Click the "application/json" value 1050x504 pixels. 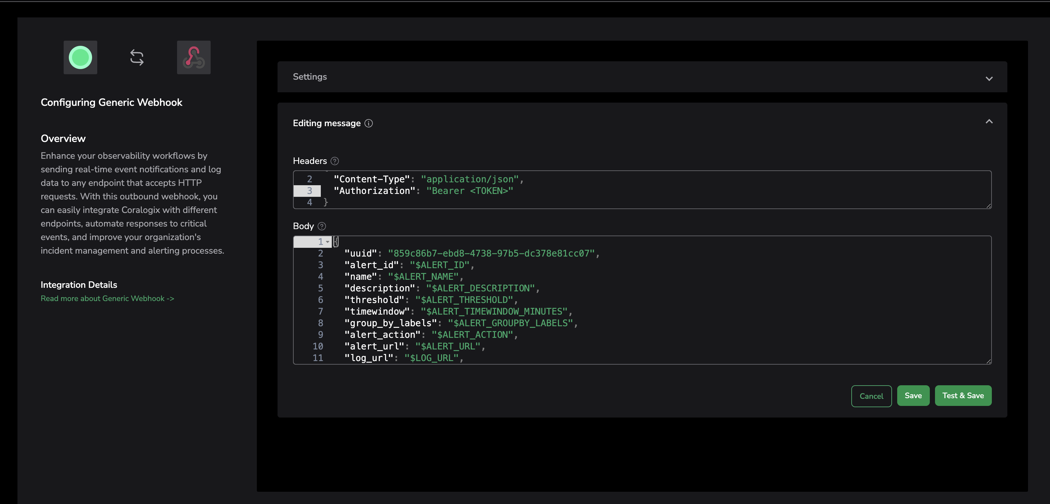[x=469, y=179]
